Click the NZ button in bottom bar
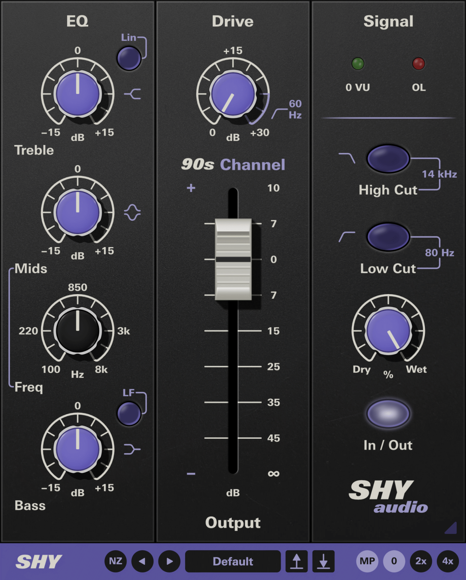 pos(115,561)
